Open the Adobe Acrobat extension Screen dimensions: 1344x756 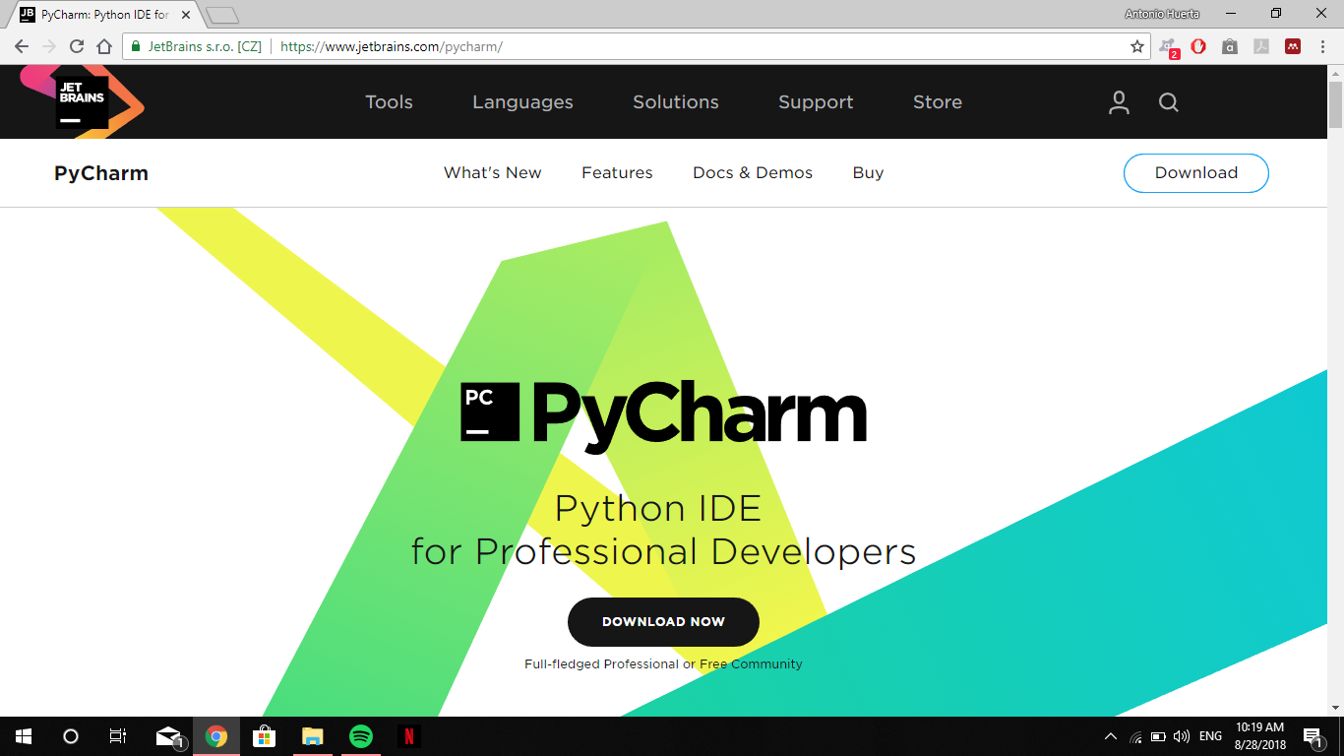pos(1261,46)
